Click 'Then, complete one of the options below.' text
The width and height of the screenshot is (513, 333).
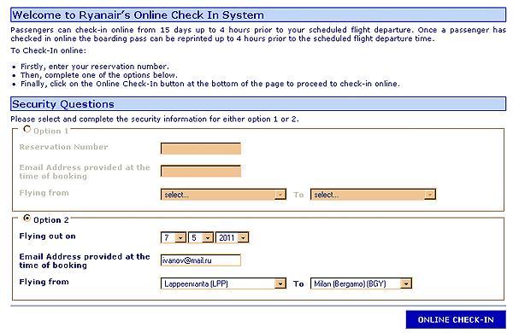99,75
